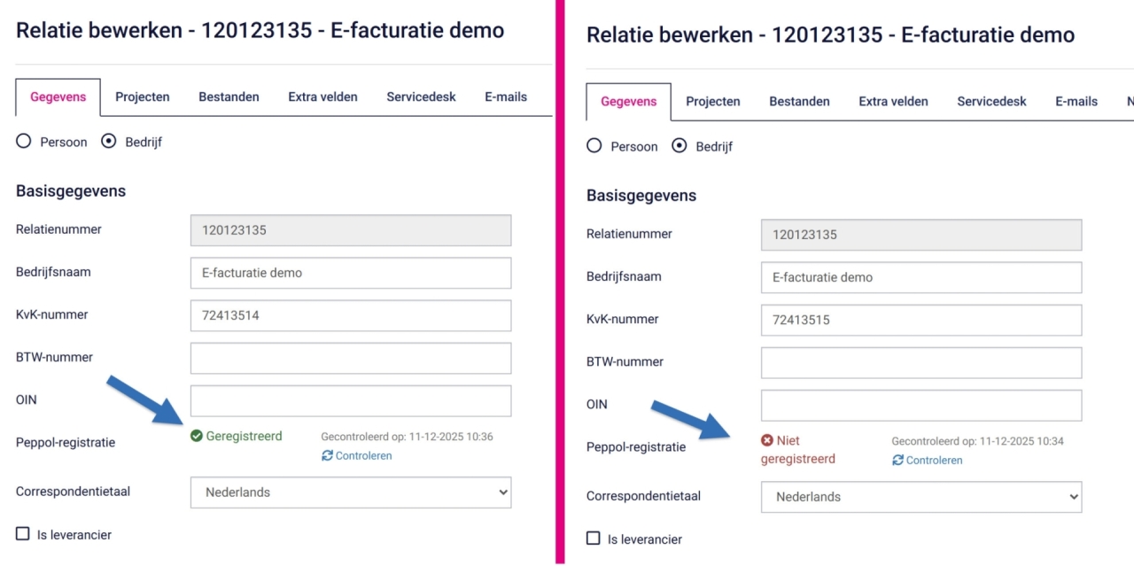1134x566 pixels.
Task: Focus the KvK-nummer field containing 72413515
Action: [921, 320]
